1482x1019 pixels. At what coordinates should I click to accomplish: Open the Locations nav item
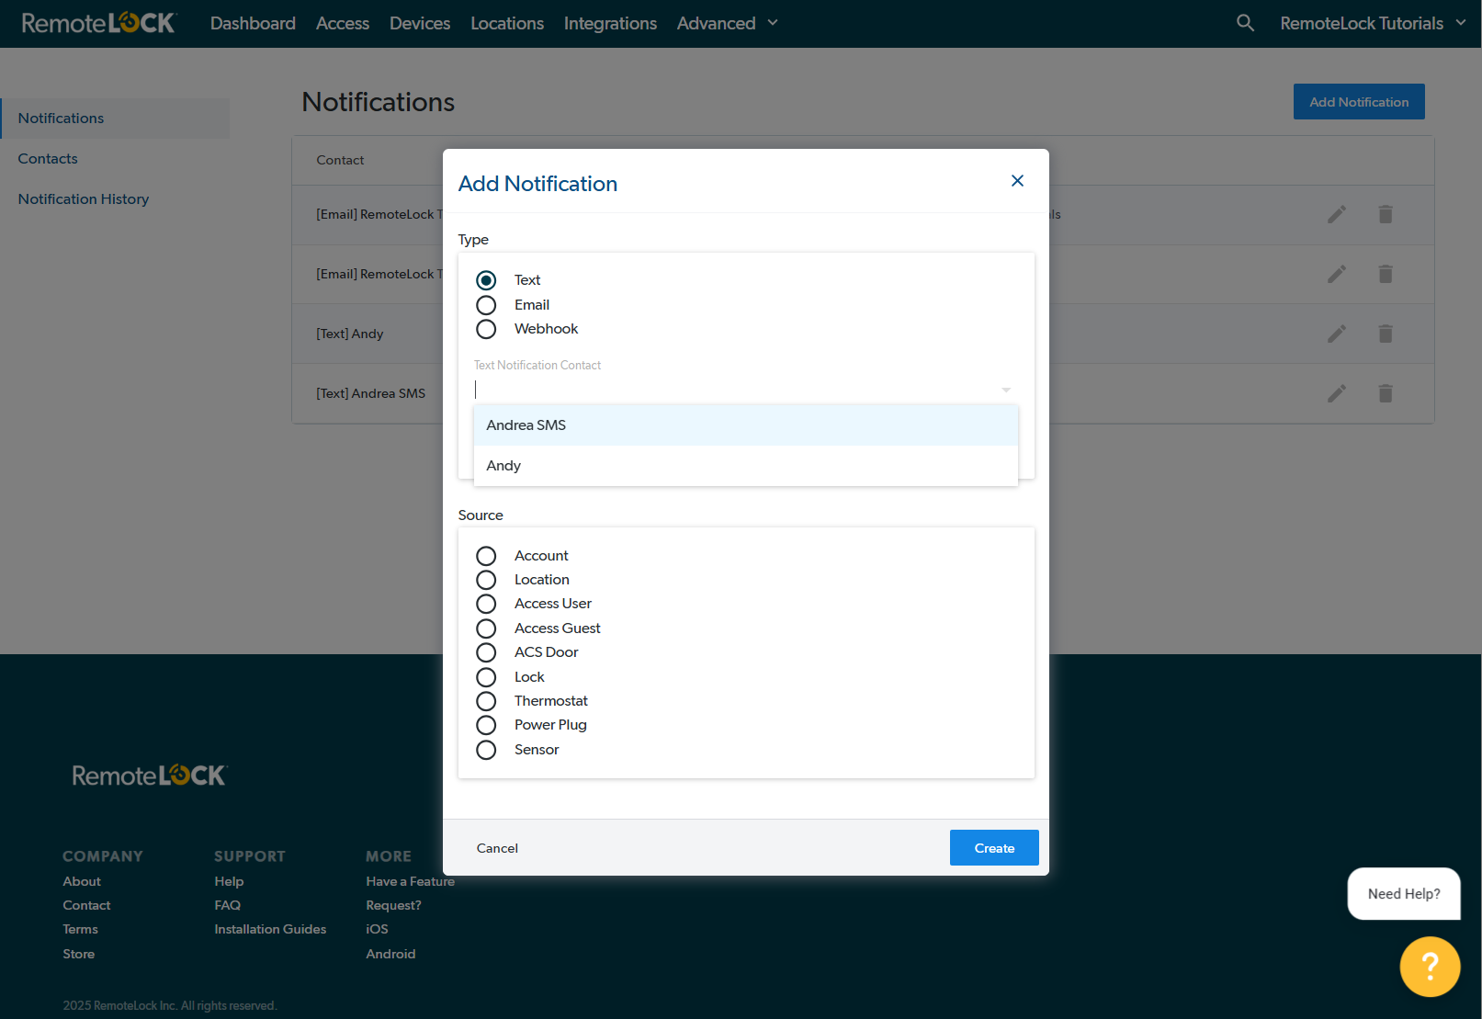[x=507, y=23]
